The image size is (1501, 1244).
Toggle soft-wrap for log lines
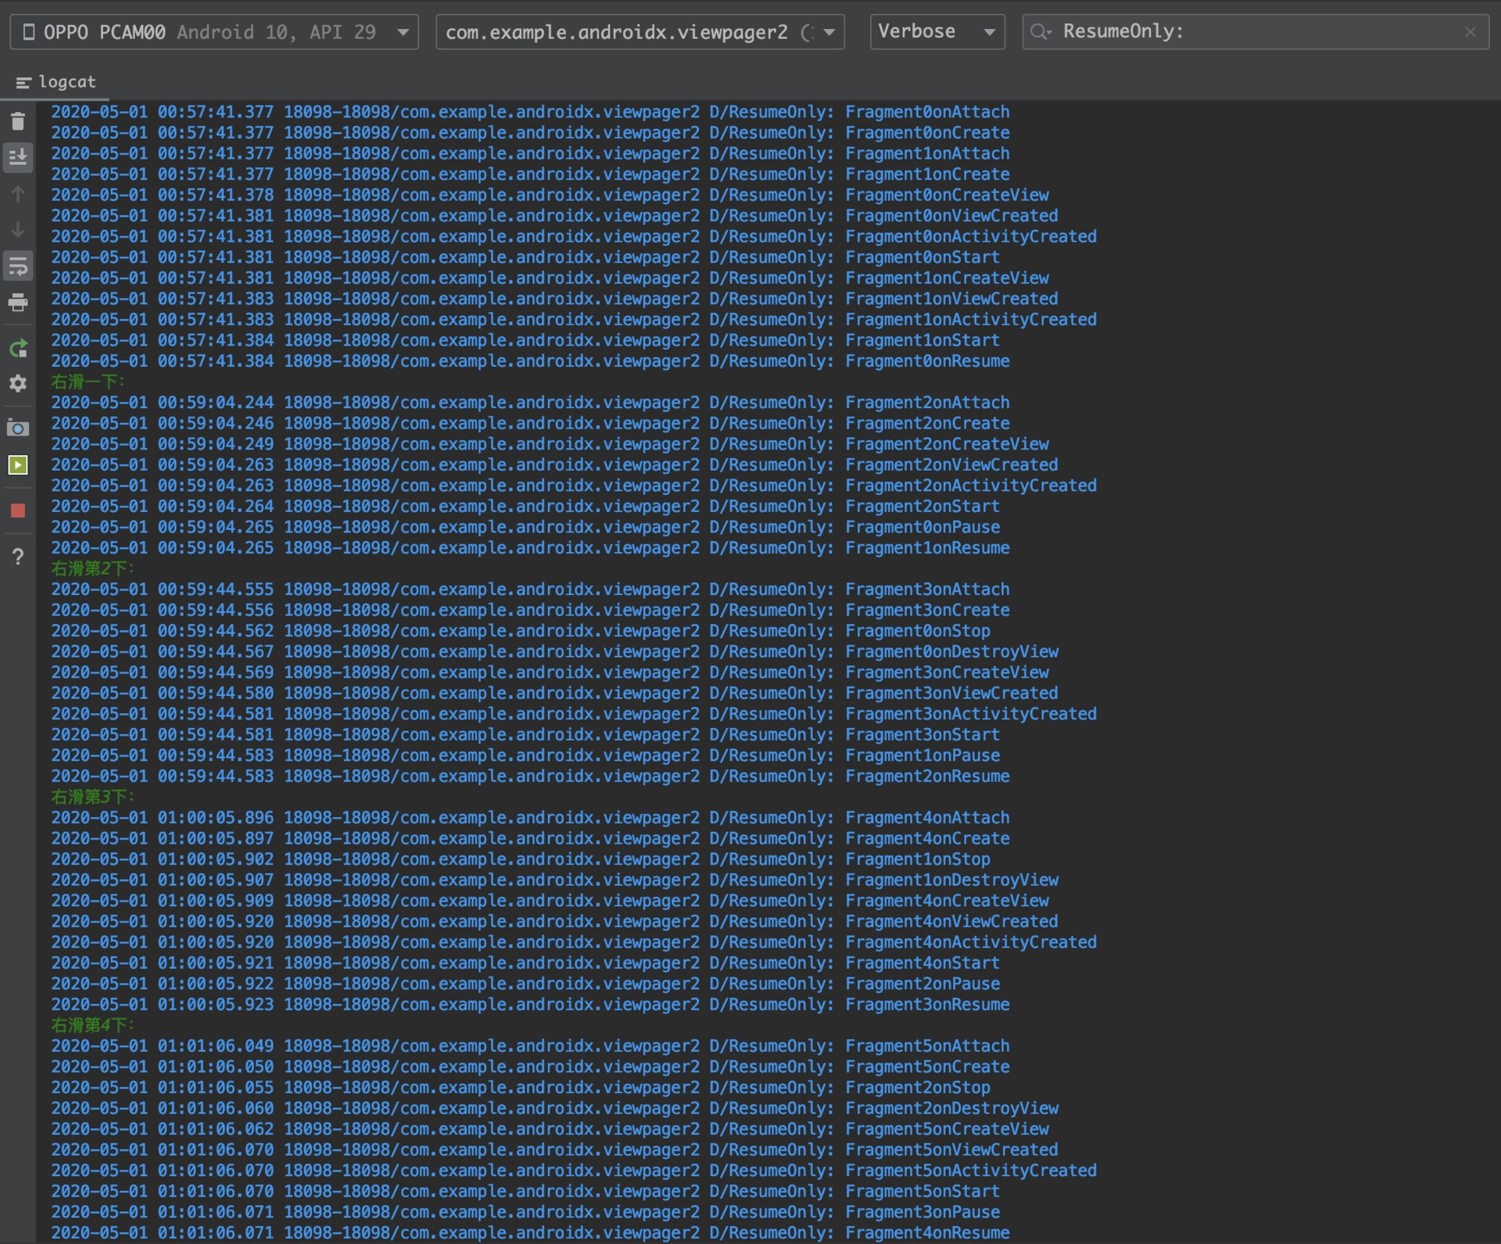(18, 266)
